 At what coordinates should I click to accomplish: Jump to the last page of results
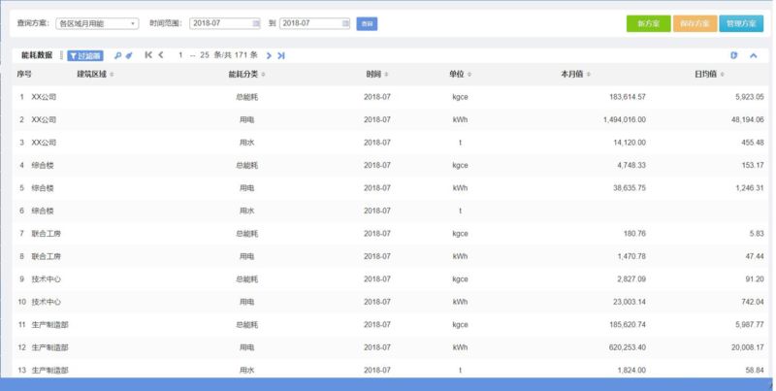281,55
